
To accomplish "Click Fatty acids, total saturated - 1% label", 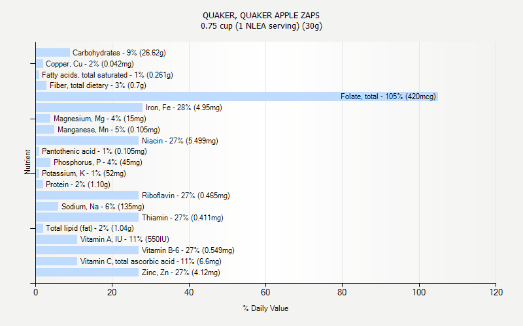I will tap(107, 75).
